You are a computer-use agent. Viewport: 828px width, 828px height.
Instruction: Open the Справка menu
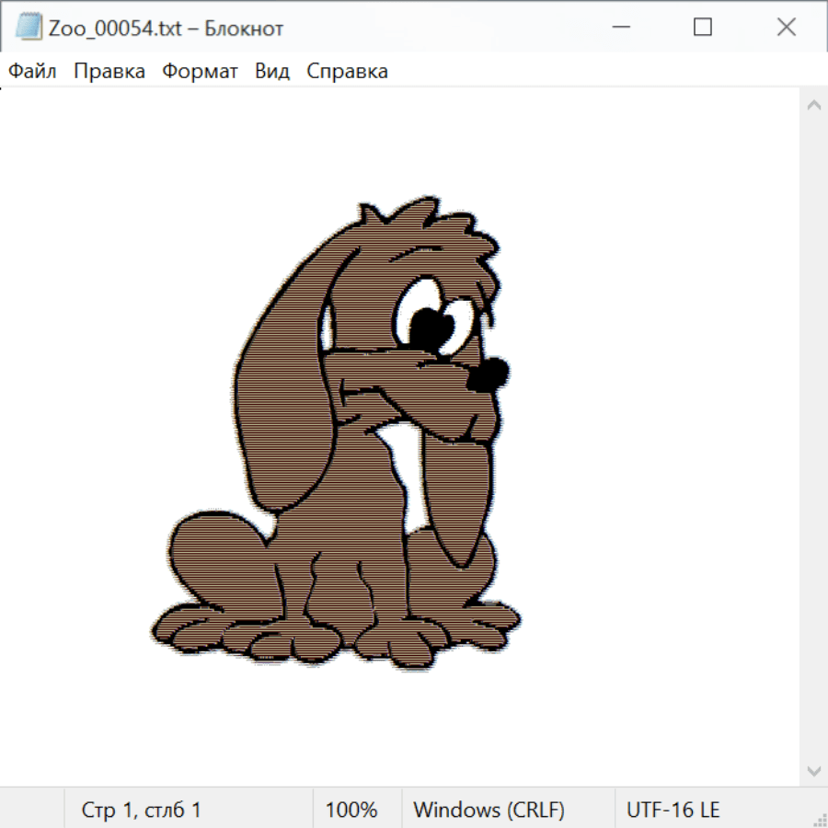click(347, 72)
